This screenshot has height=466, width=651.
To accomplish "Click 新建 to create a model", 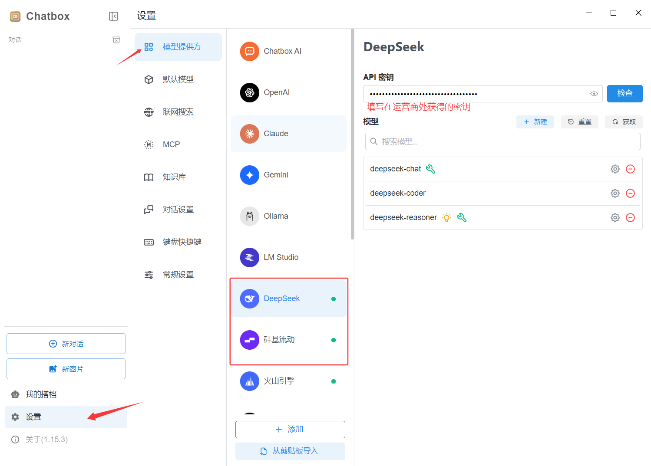I will point(535,122).
